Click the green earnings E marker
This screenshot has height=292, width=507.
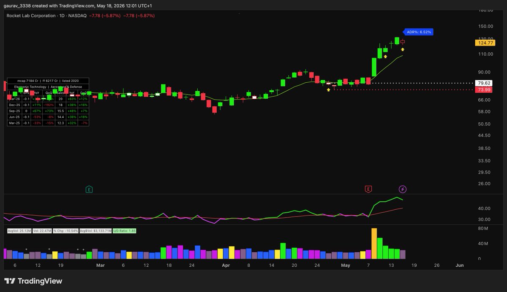(x=89, y=189)
